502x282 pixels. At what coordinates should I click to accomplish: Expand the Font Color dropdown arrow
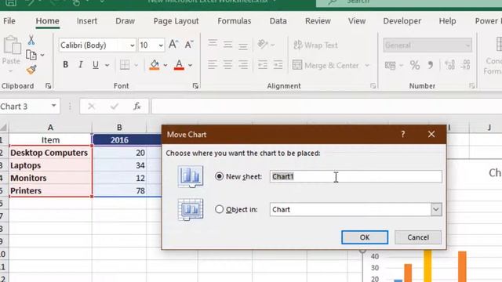190,65
